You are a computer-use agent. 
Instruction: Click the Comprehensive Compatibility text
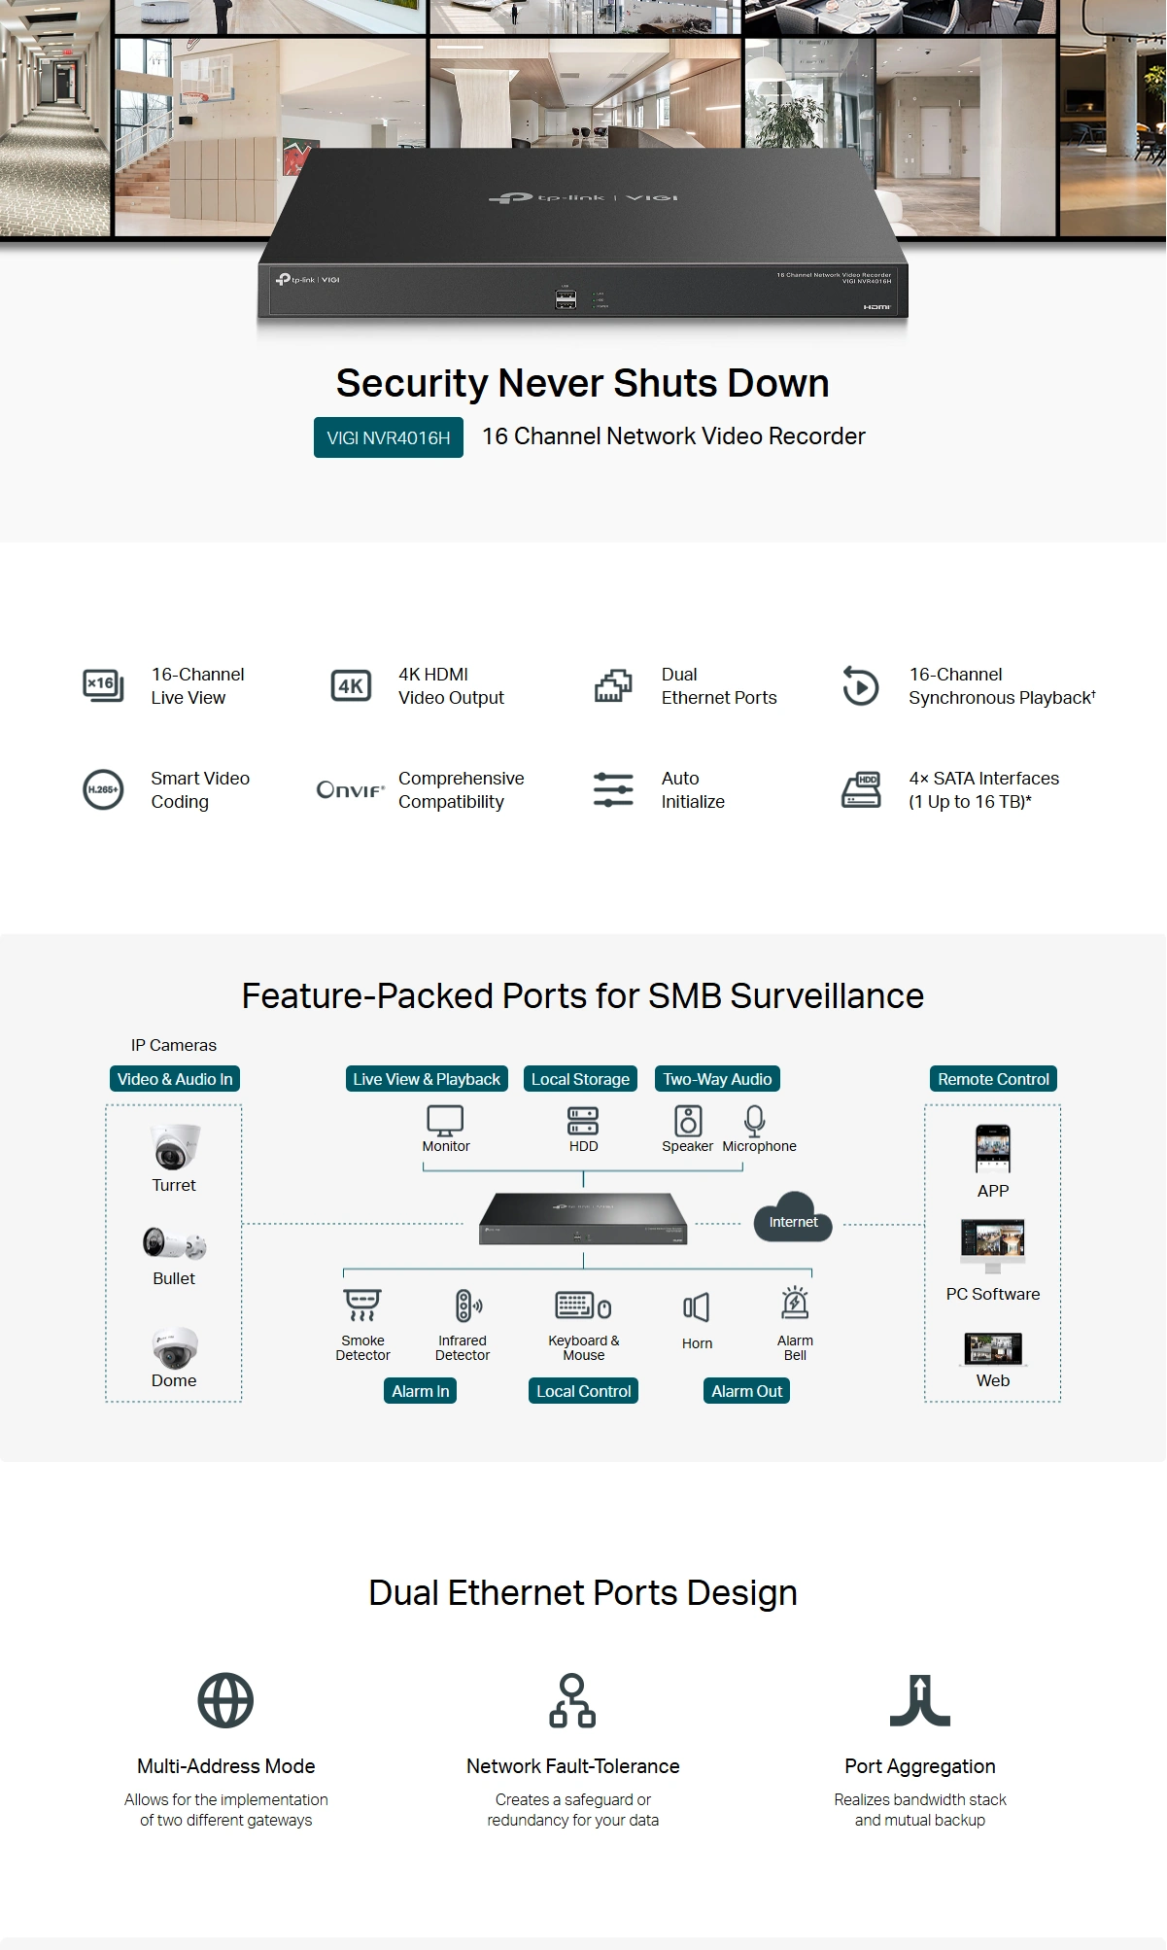tap(461, 789)
